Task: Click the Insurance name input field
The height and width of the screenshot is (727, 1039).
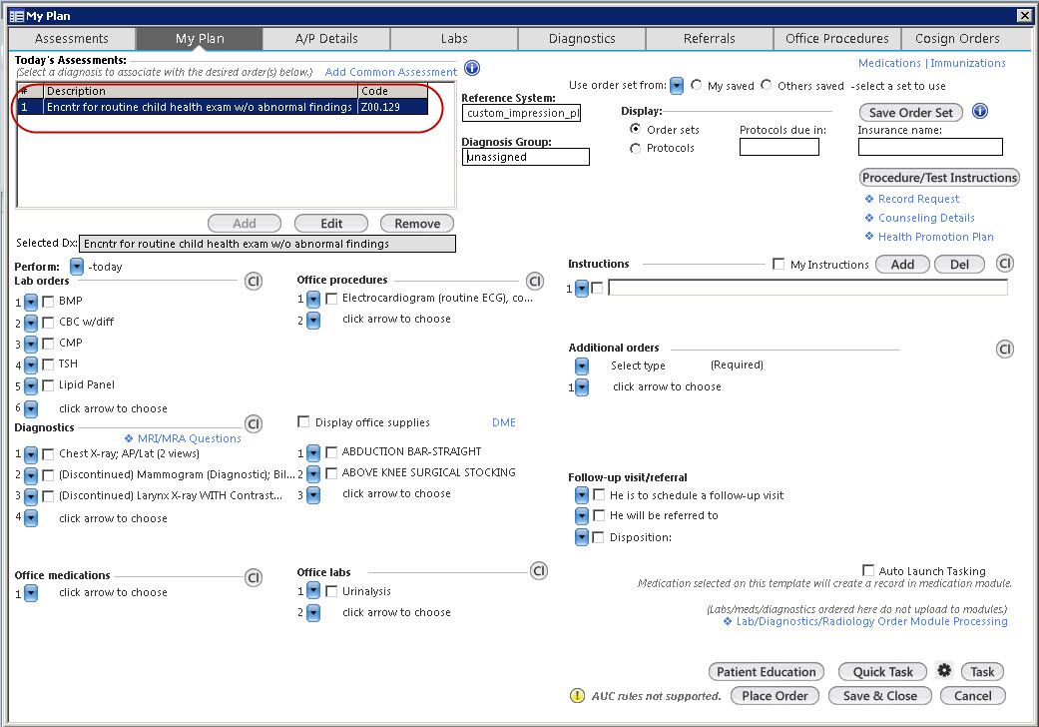Action: pos(930,147)
